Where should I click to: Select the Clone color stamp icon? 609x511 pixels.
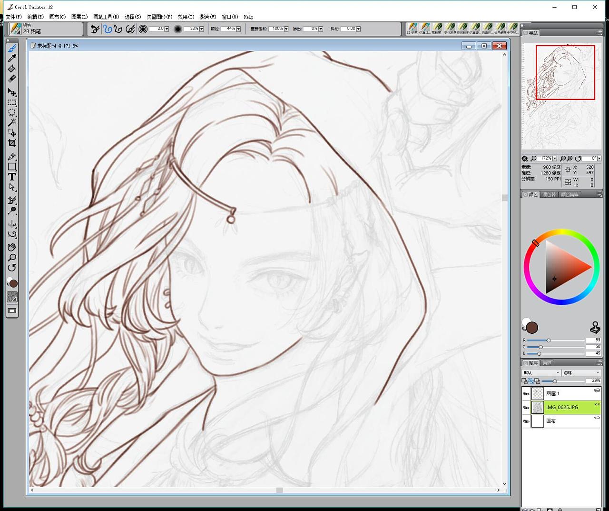point(595,327)
